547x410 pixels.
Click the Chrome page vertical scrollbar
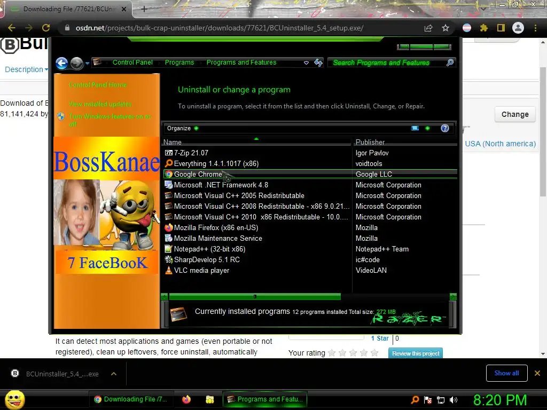coord(543,132)
